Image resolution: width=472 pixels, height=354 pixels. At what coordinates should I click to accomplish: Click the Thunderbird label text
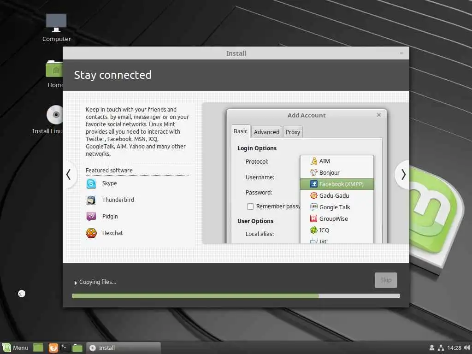coord(118,200)
